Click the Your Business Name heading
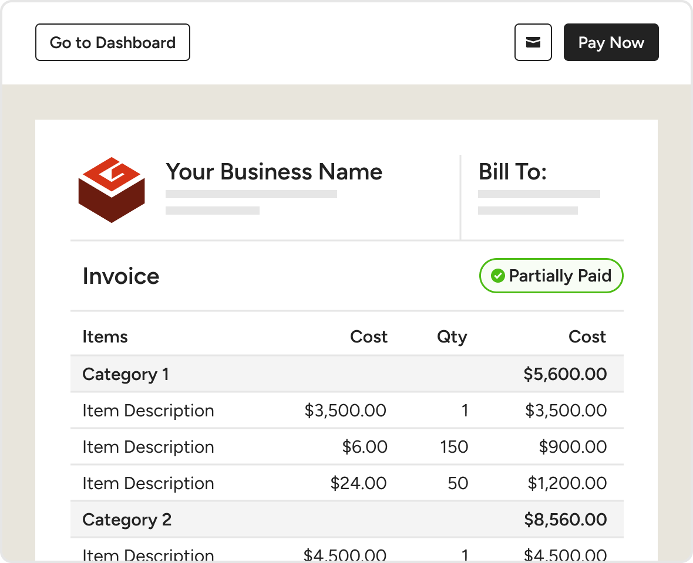Image resolution: width=693 pixels, height=563 pixels. tap(274, 172)
